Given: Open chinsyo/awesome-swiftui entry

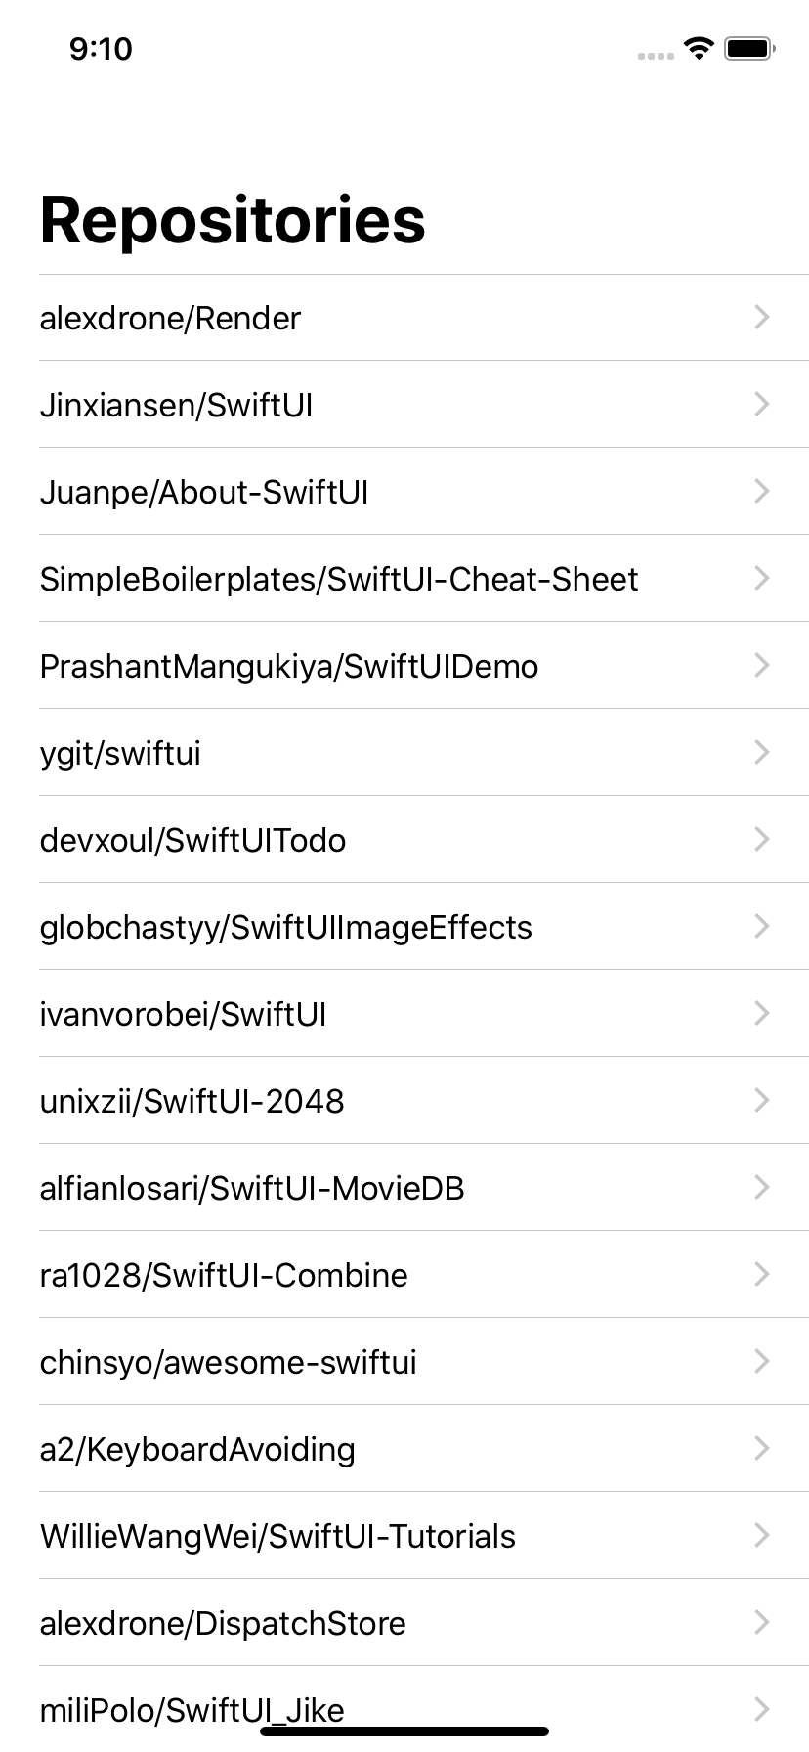Looking at the screenshot, I should click(x=229, y=1362).
